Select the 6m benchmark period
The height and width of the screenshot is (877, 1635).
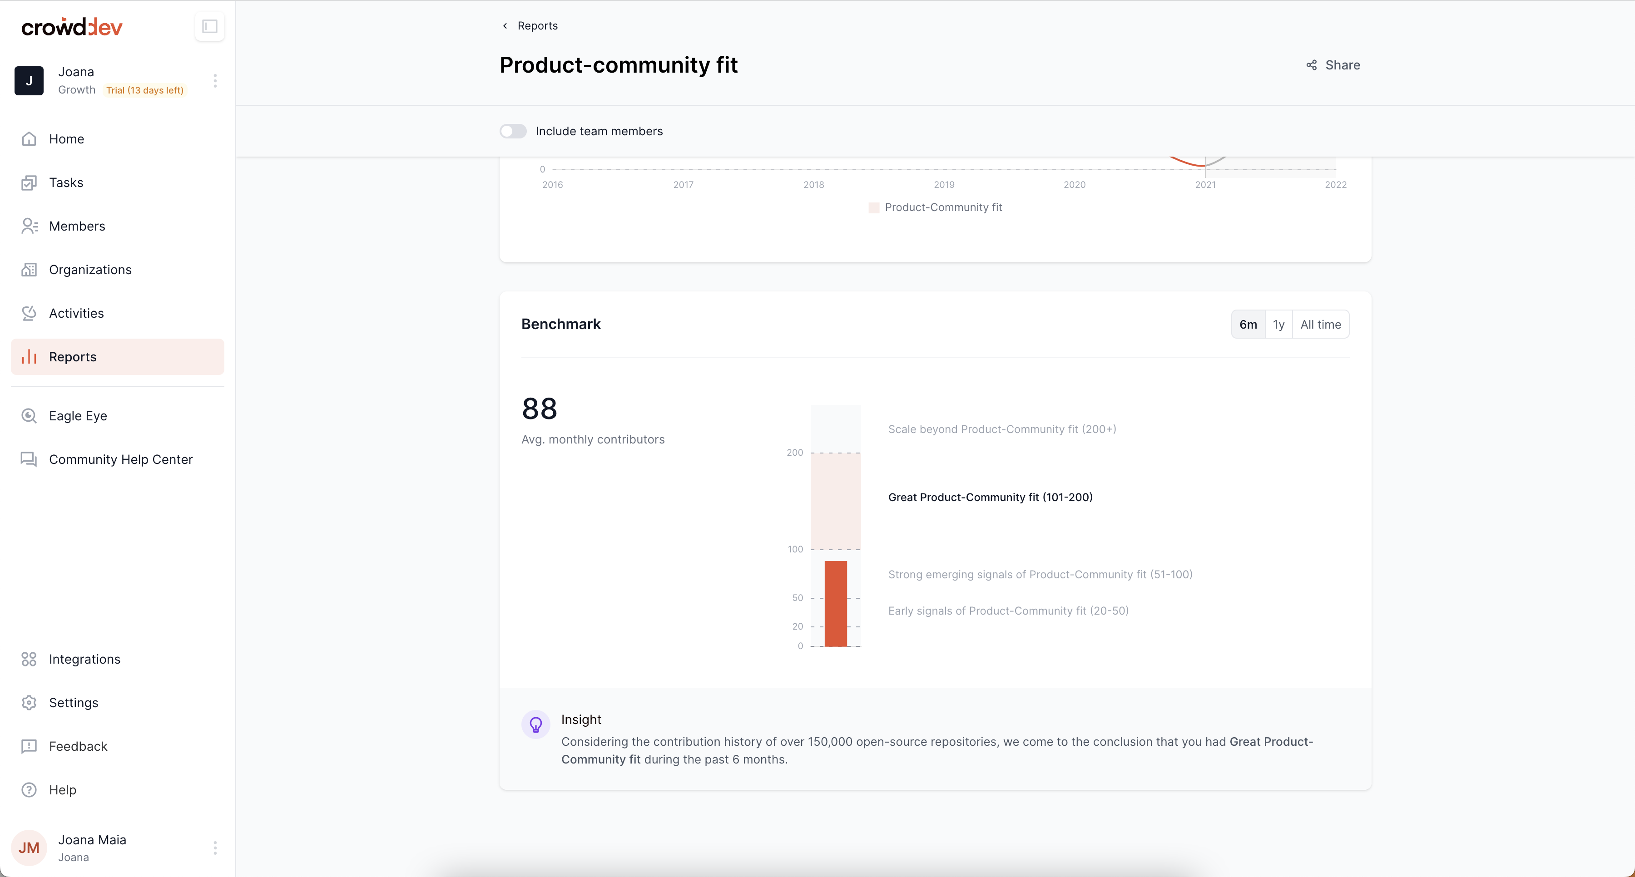(1248, 324)
